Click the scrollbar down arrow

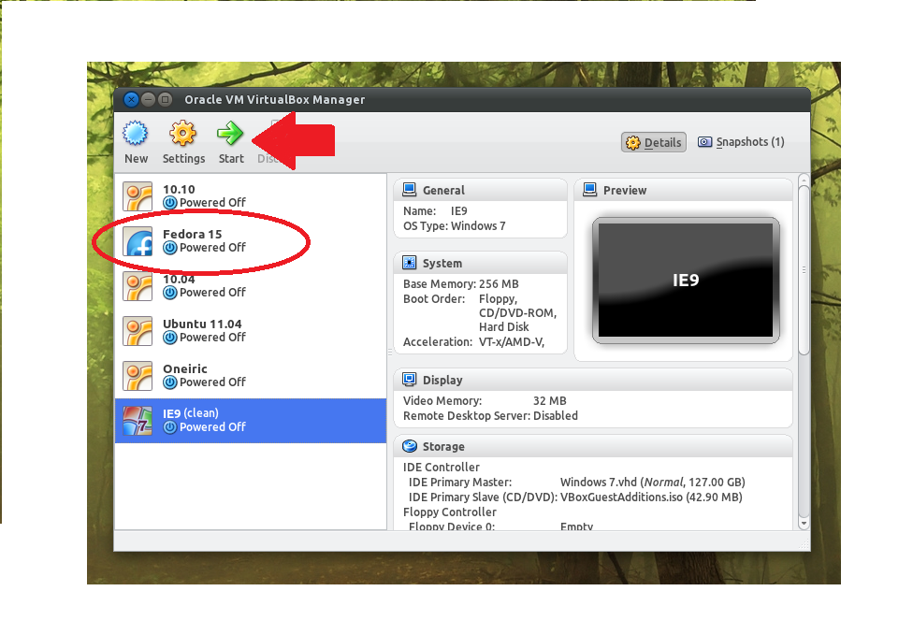tap(804, 524)
